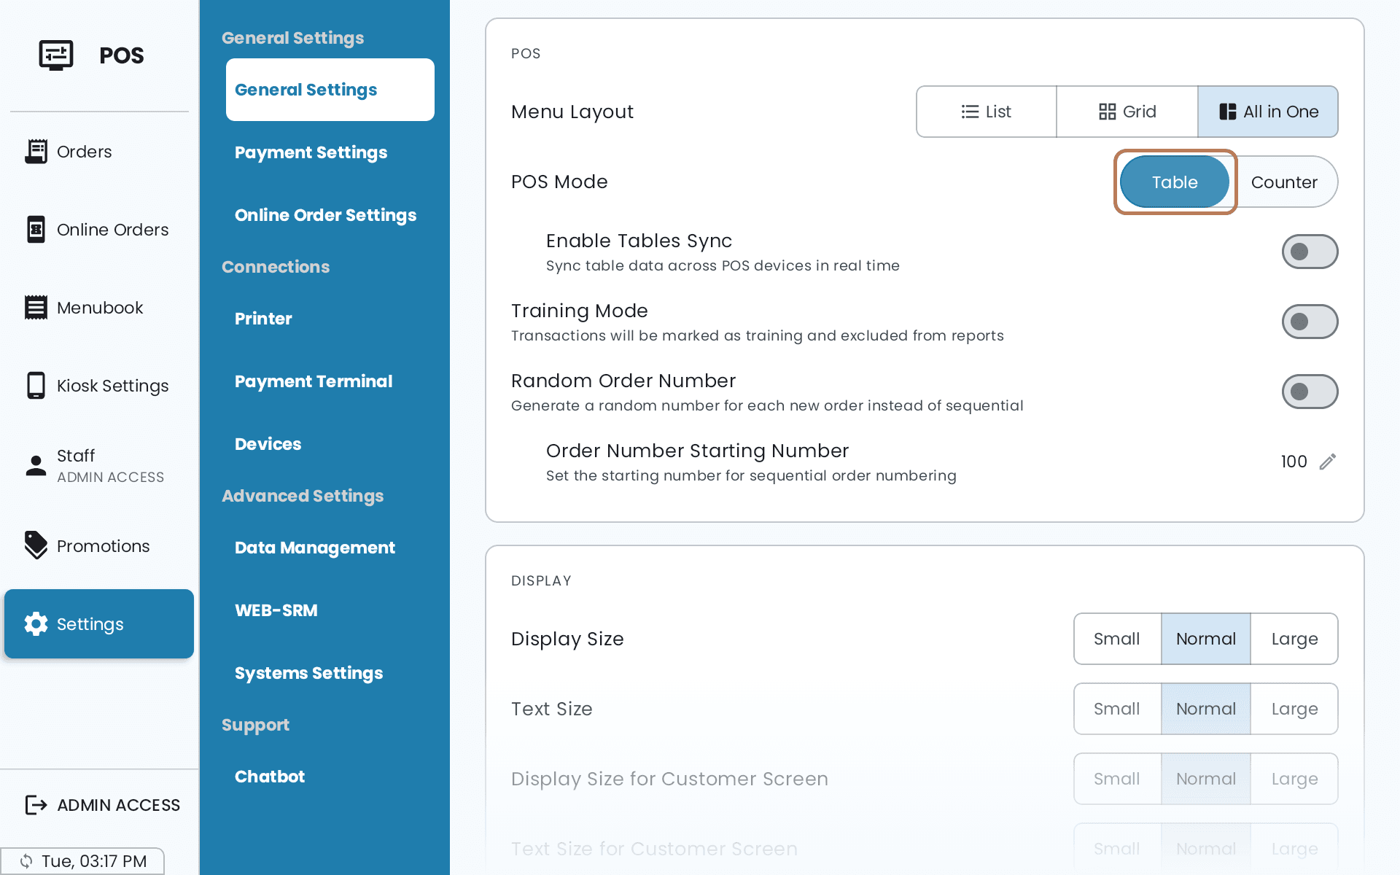The image size is (1400, 875).
Task: Open Printer connection settings
Action: coord(330,319)
